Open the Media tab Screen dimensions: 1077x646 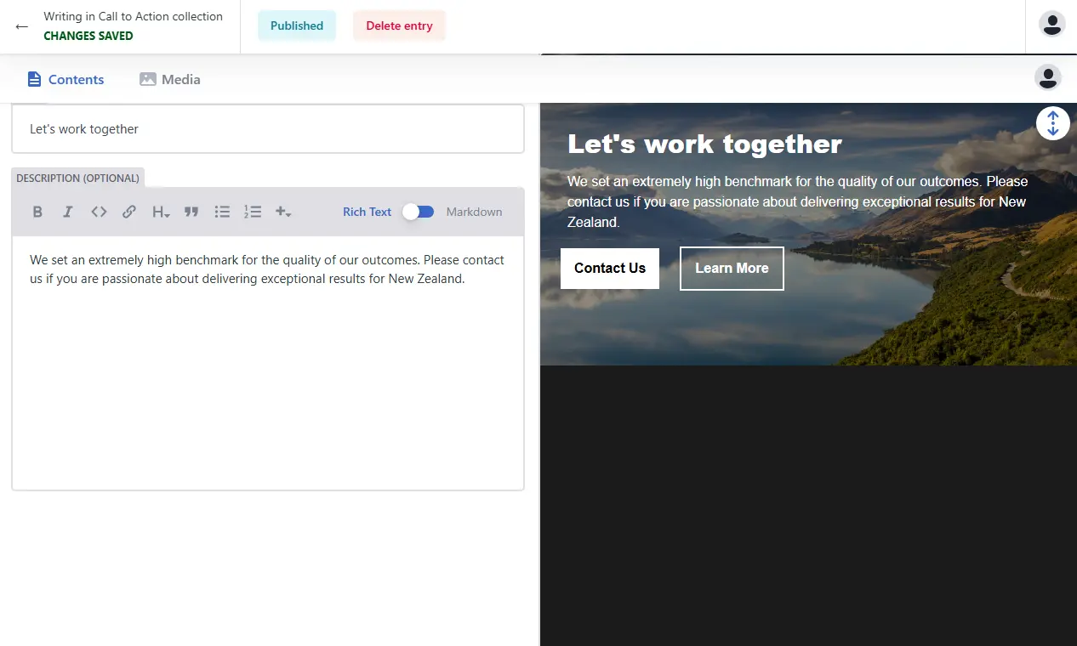click(x=170, y=79)
